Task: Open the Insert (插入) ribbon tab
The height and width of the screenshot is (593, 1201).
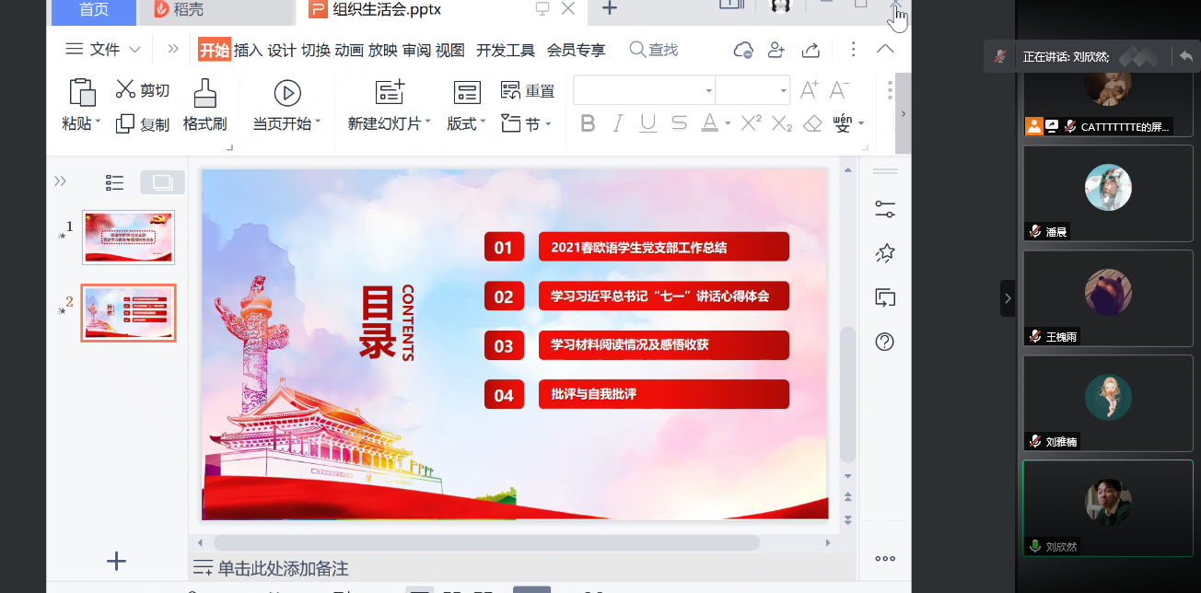Action: point(248,50)
